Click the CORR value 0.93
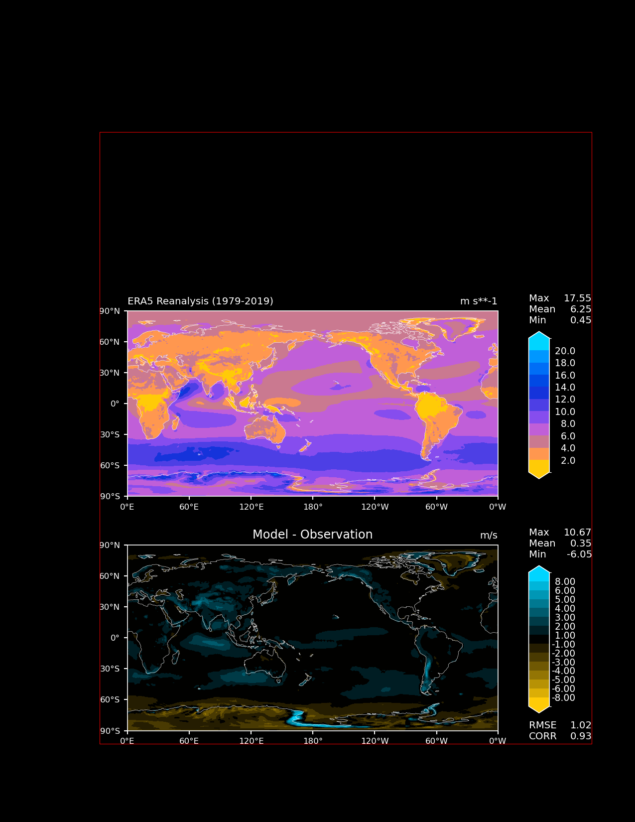 coord(581,736)
